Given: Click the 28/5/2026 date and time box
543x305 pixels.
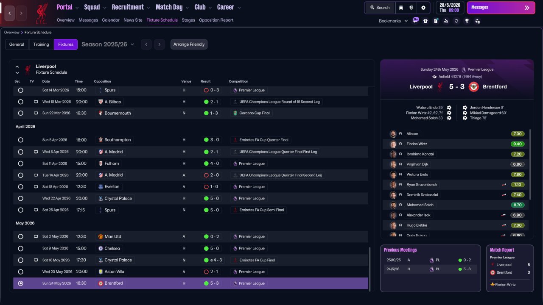Looking at the screenshot, I should pos(450,8).
